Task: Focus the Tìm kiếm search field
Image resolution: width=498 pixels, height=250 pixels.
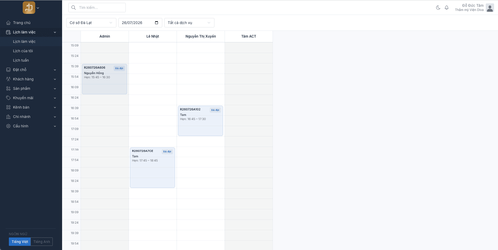Action: point(97,8)
